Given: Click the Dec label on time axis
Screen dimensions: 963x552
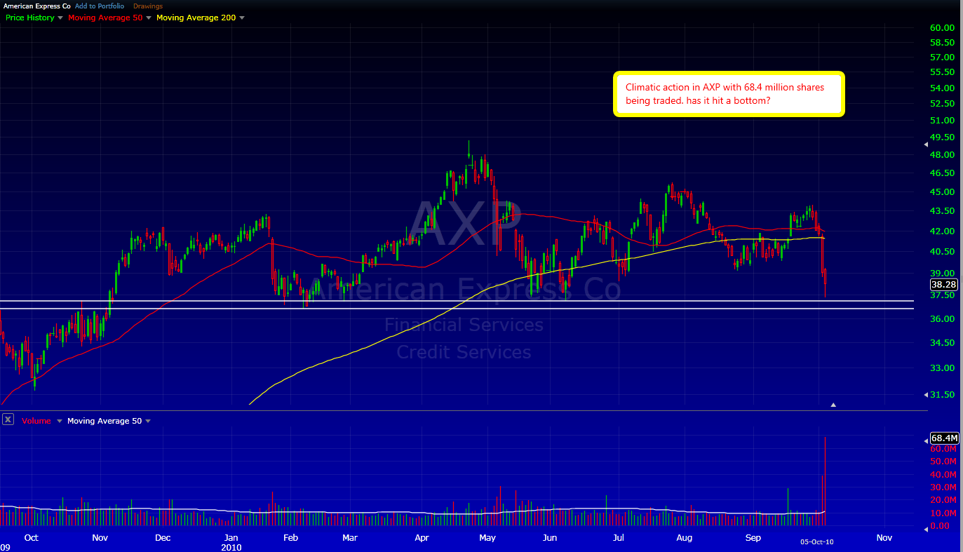Looking at the screenshot, I should click(163, 538).
